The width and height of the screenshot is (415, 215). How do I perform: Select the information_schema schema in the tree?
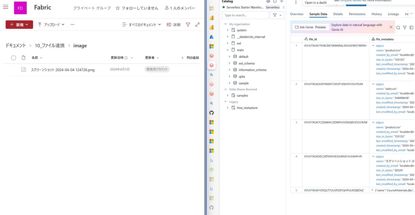pos(252,70)
